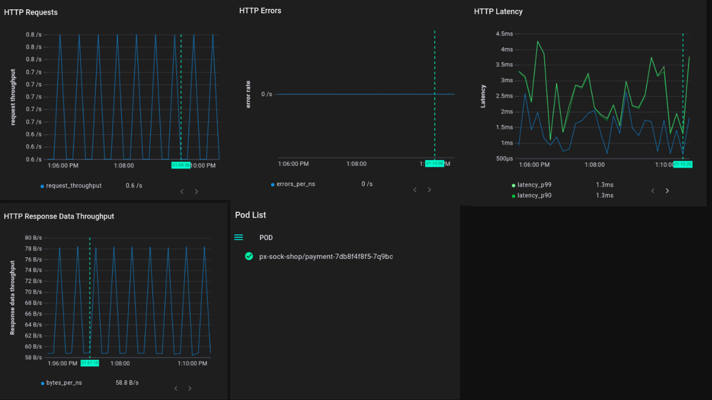Click the POD column header in Pod List
712x400 pixels.
click(x=266, y=237)
